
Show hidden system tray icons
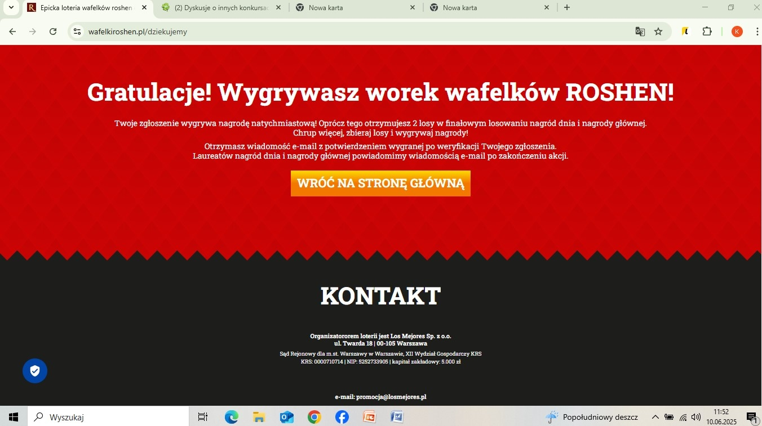[x=655, y=417]
